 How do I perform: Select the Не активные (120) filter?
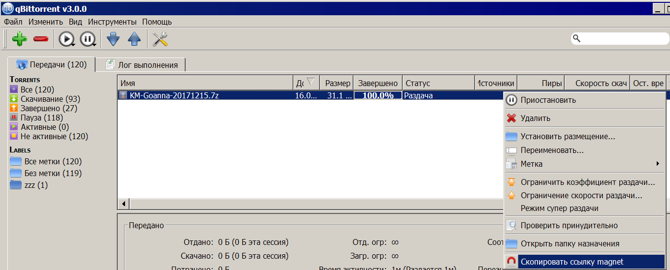[49, 136]
